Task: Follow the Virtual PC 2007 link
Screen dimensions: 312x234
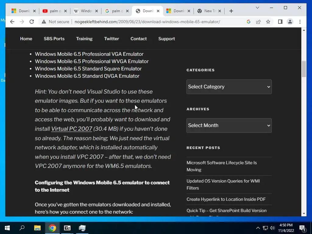Action: pos(72,129)
